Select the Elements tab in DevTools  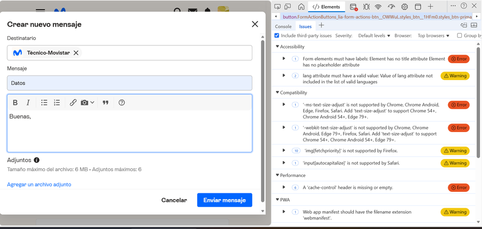click(327, 7)
